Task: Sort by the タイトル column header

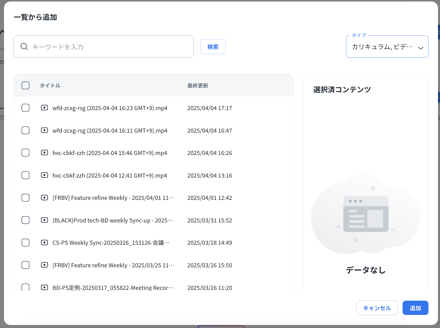Action: pyautogui.click(x=50, y=86)
